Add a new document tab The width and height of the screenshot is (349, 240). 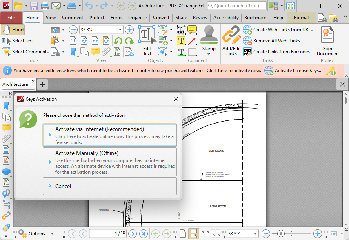[x=42, y=84]
